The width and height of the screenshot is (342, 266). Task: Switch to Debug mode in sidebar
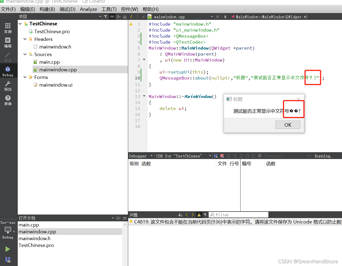click(x=8, y=71)
